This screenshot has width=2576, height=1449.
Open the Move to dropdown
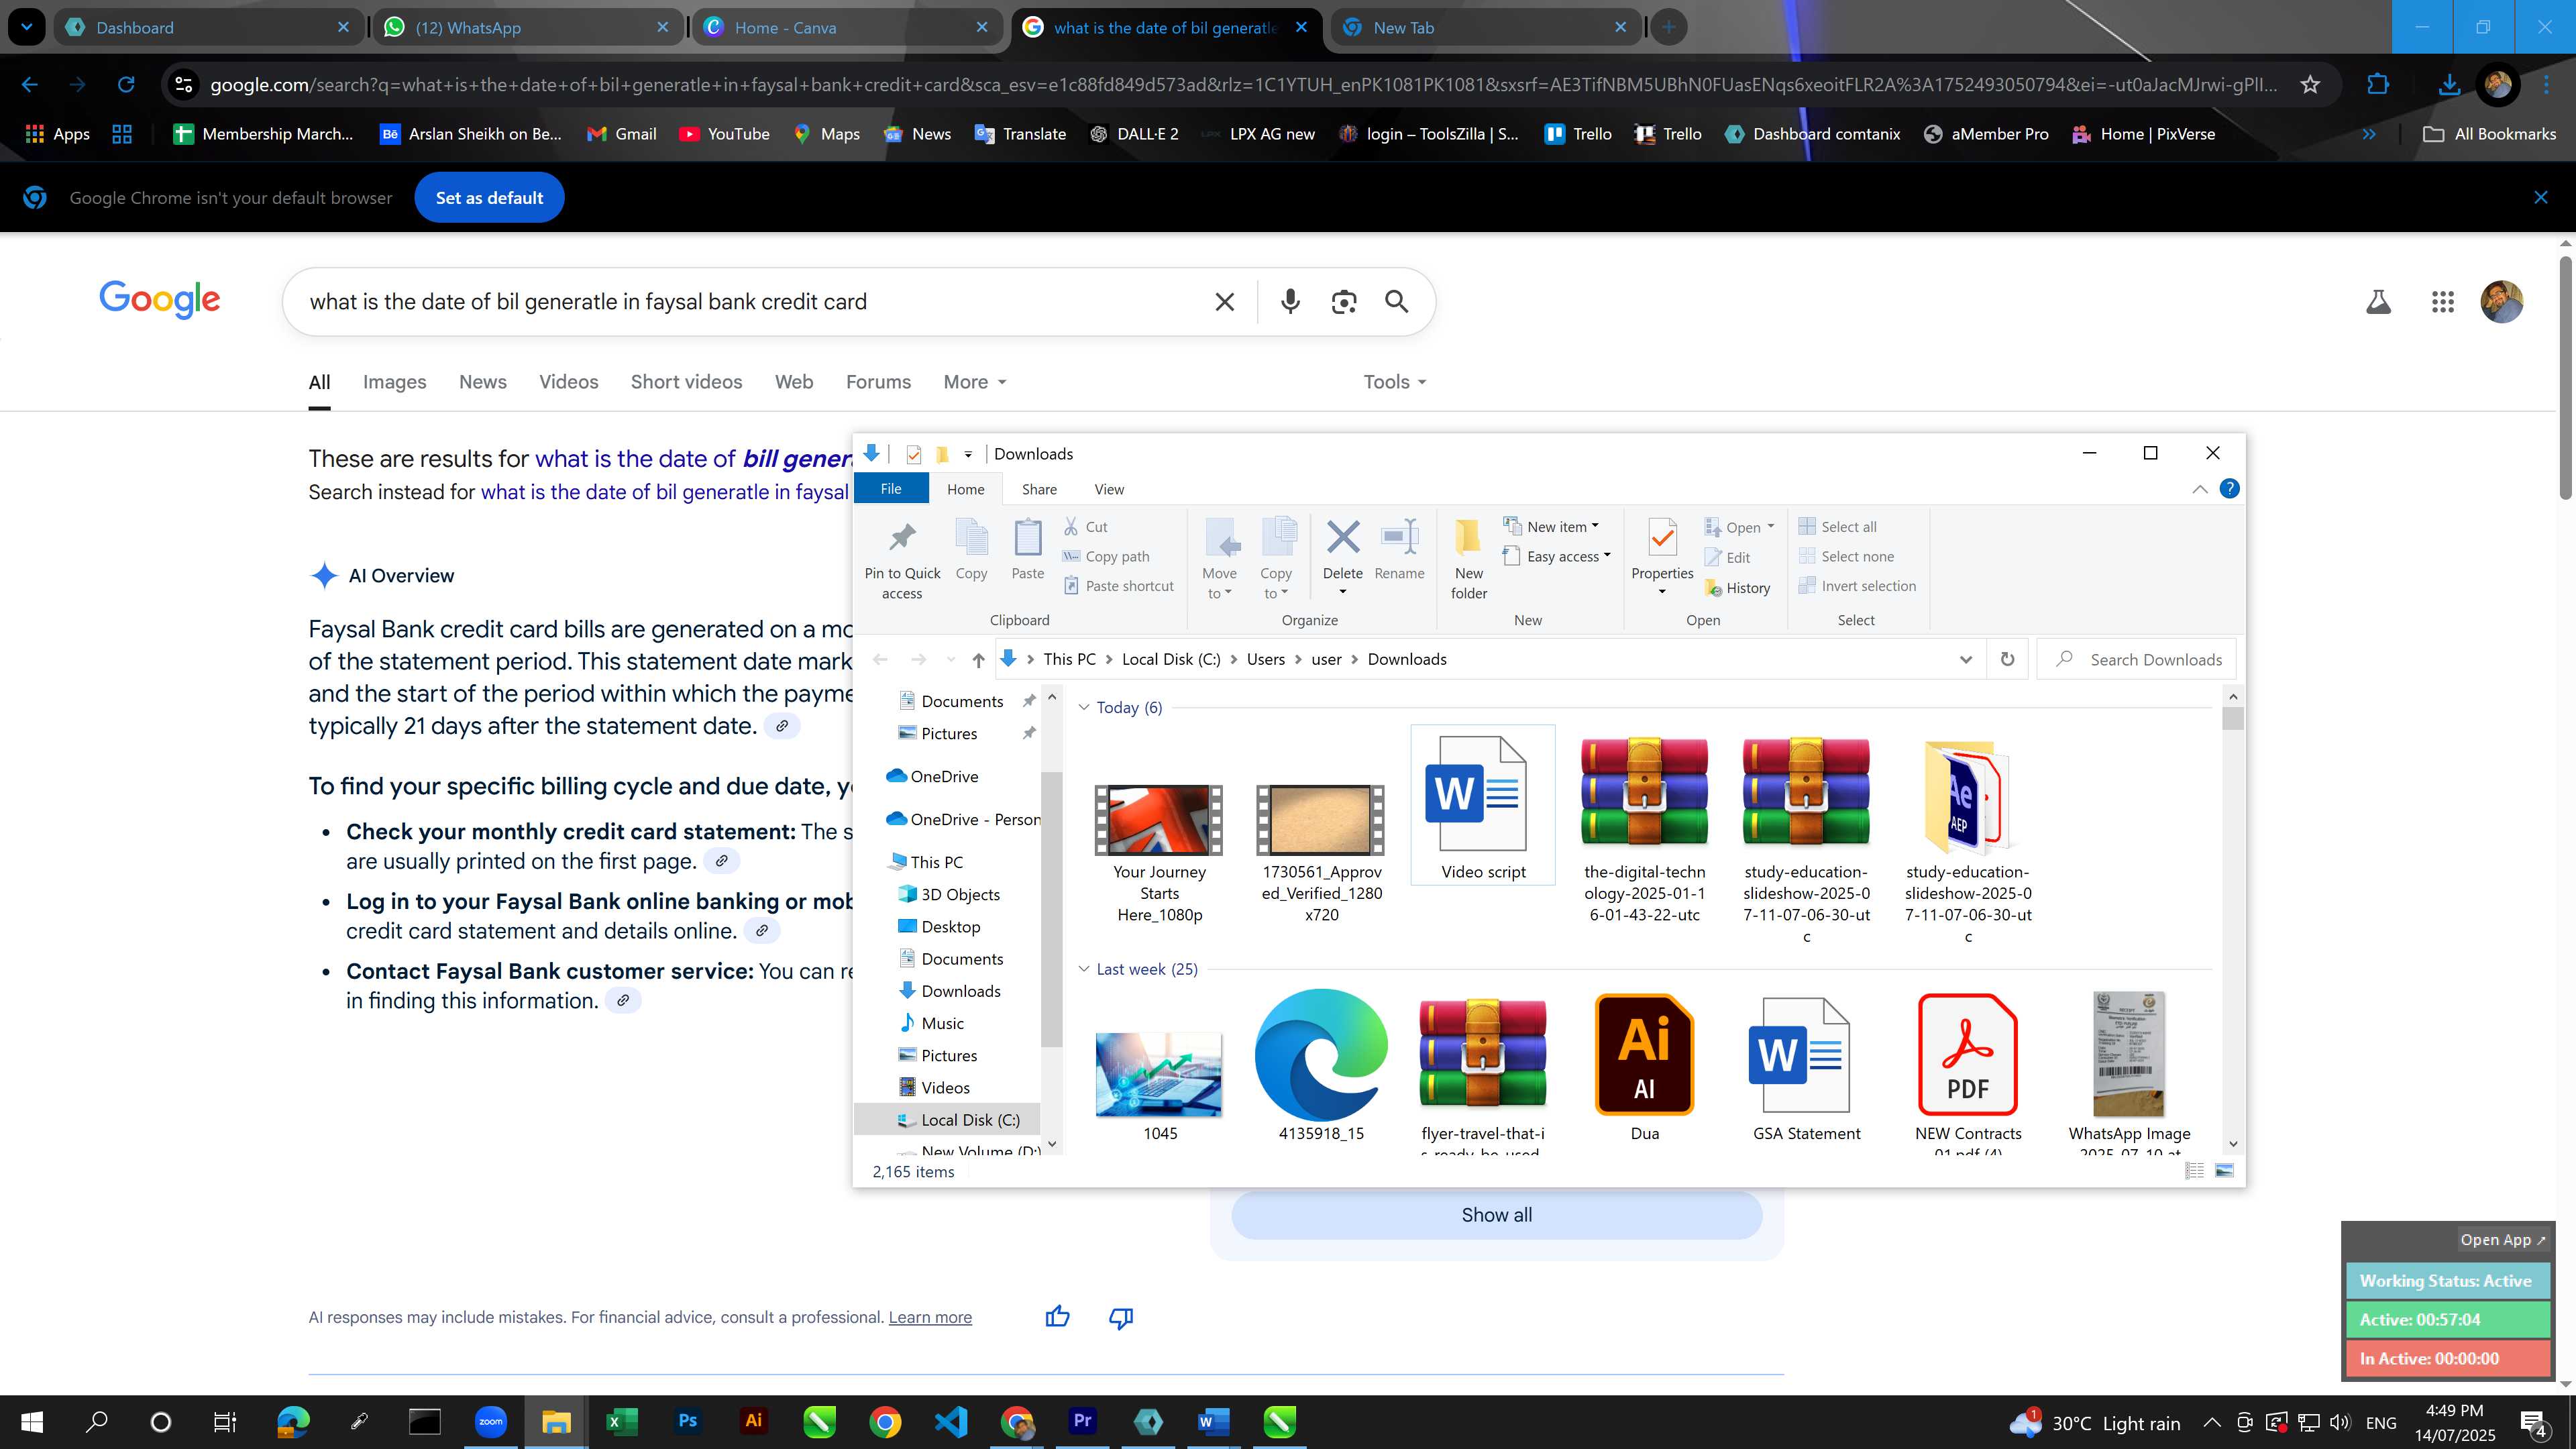pos(1219,583)
